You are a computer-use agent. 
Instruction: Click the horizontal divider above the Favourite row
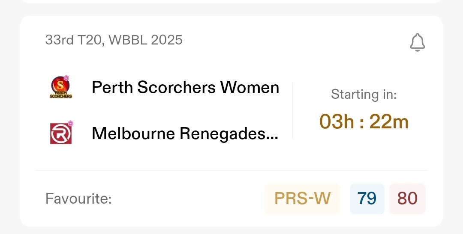click(x=231, y=170)
